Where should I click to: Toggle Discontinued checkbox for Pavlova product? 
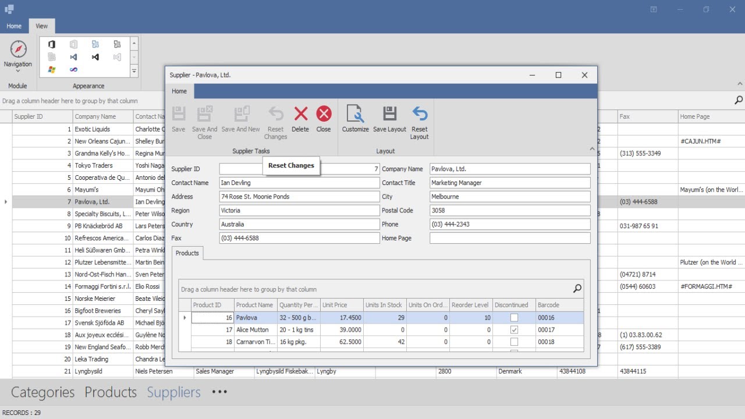click(514, 318)
